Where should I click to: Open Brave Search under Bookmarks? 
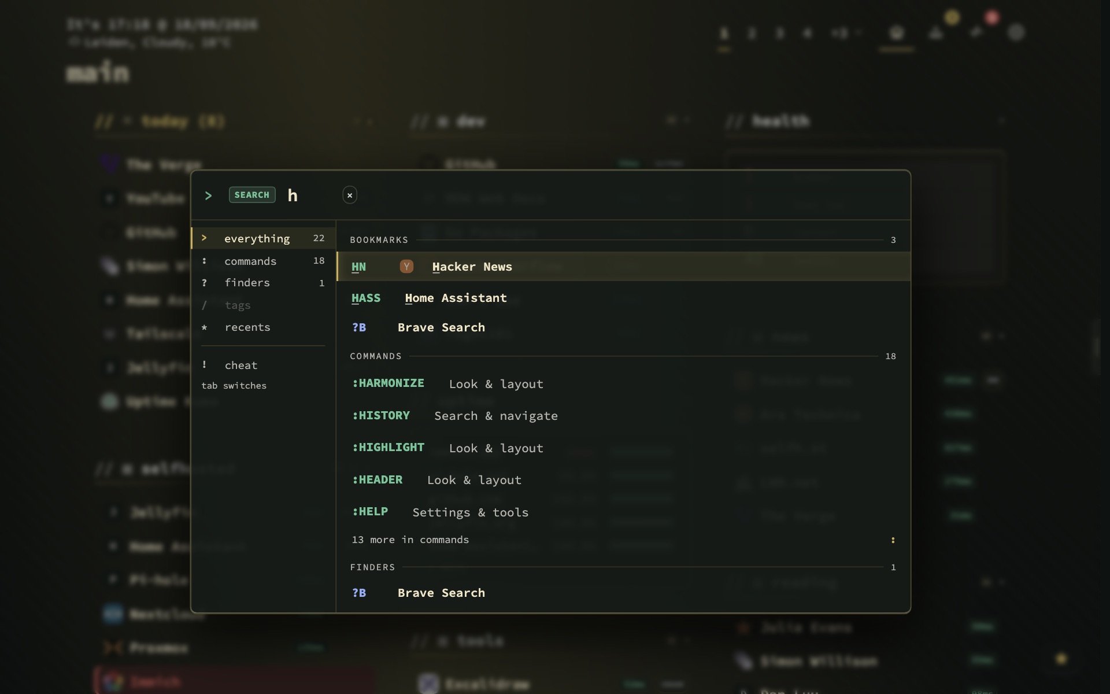click(623, 327)
